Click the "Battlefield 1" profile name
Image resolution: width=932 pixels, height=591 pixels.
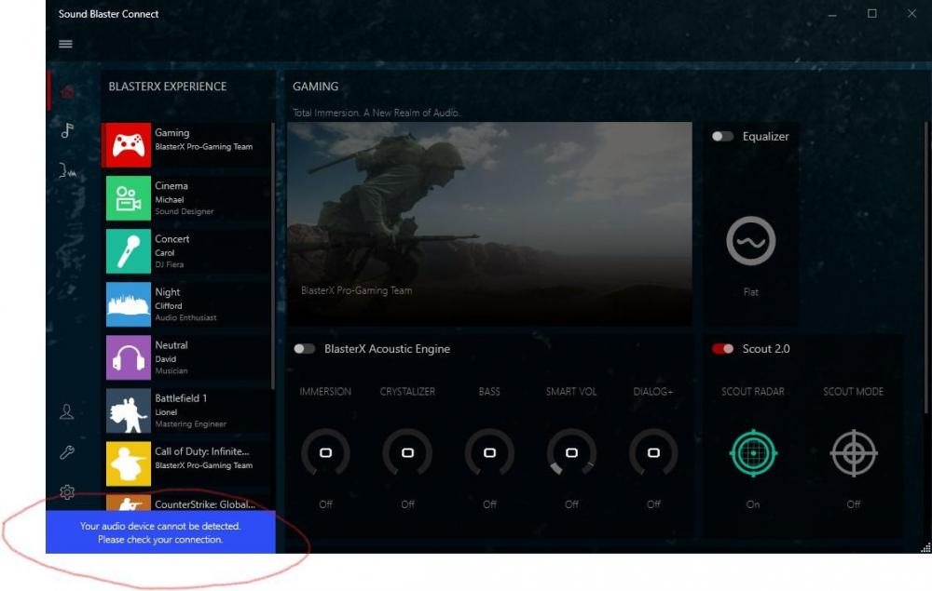181,398
